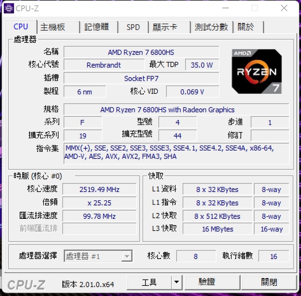
Task: Open the 記憶體 tab
Action: [x=99, y=27]
